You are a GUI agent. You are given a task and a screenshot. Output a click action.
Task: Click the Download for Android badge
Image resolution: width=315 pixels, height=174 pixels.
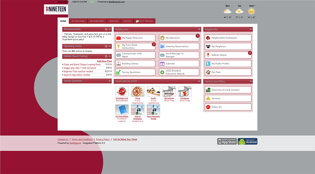pyautogui.click(x=247, y=141)
